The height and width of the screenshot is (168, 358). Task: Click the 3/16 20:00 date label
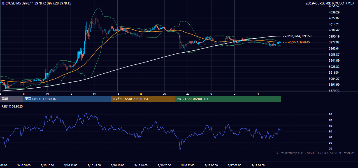click(165, 165)
